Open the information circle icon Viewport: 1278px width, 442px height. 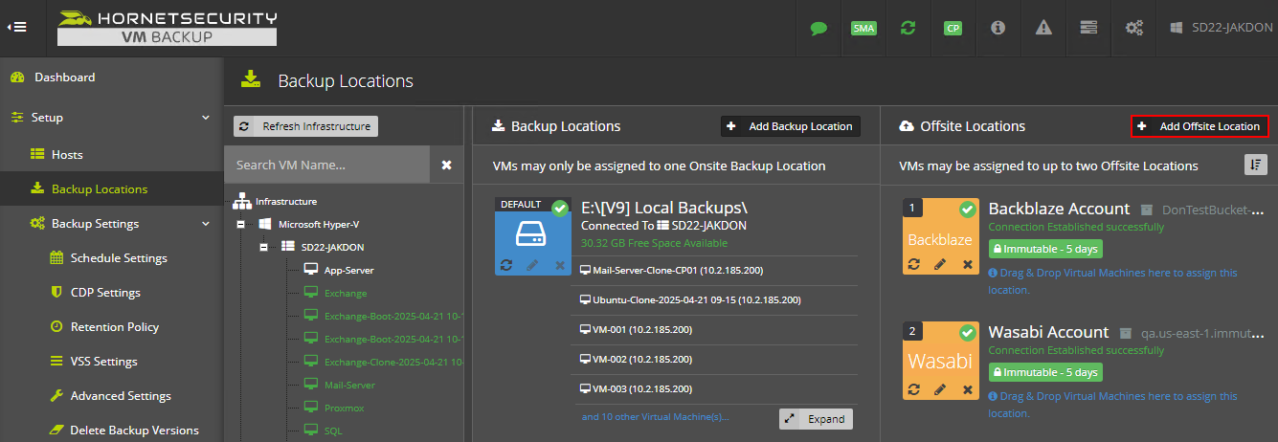pyautogui.click(x=998, y=28)
